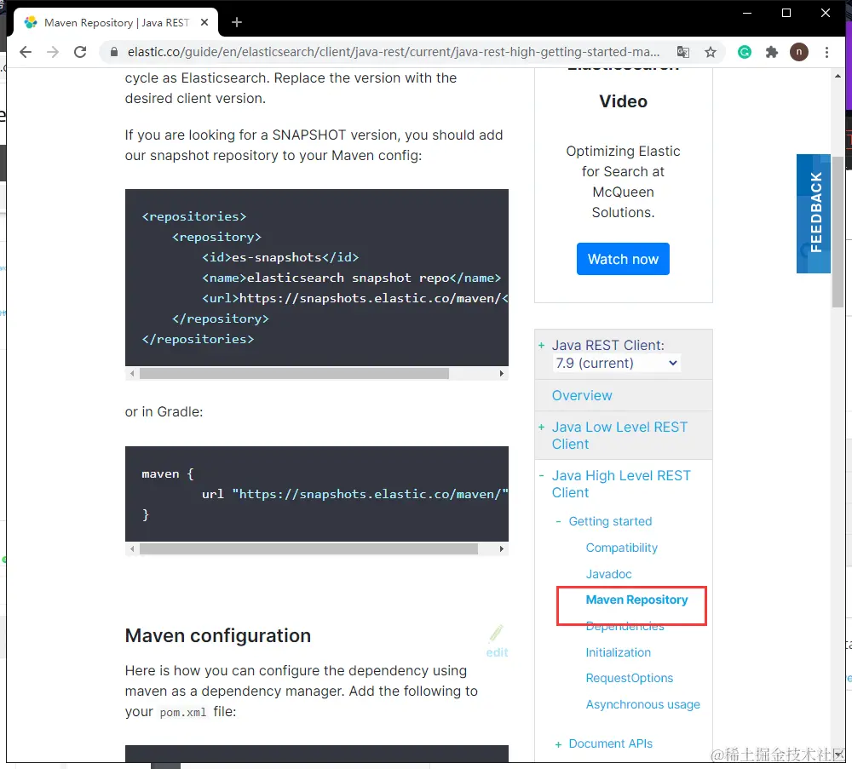The image size is (852, 769).
Task: Open the Chrome profile avatar
Action: [x=799, y=52]
